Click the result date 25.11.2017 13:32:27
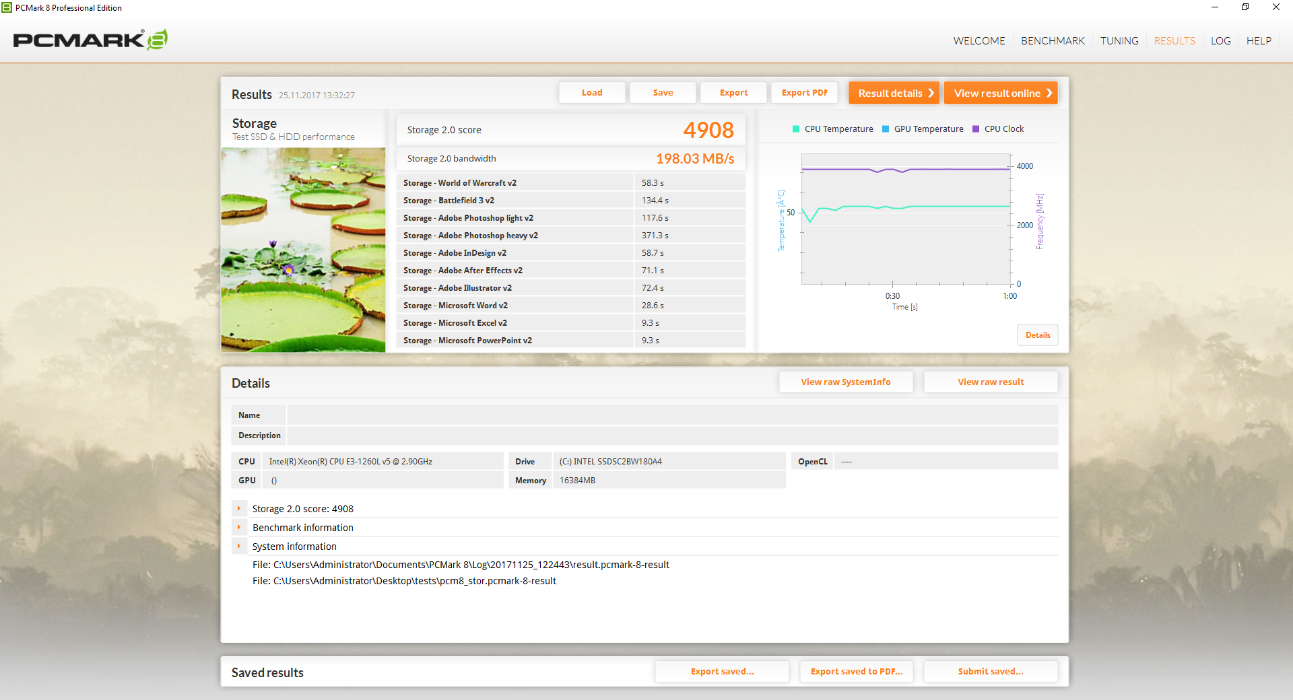The width and height of the screenshot is (1293, 700). 317,96
